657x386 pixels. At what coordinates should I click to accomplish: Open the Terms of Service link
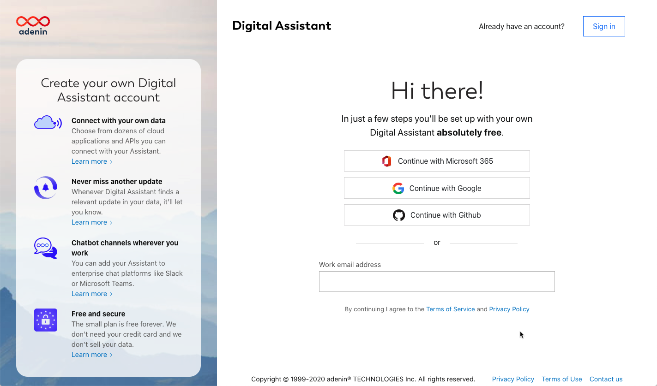[451, 309]
